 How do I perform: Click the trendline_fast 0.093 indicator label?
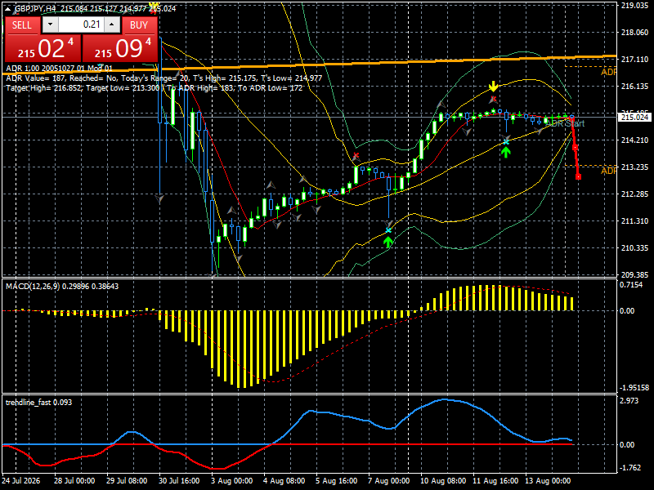click(x=38, y=403)
